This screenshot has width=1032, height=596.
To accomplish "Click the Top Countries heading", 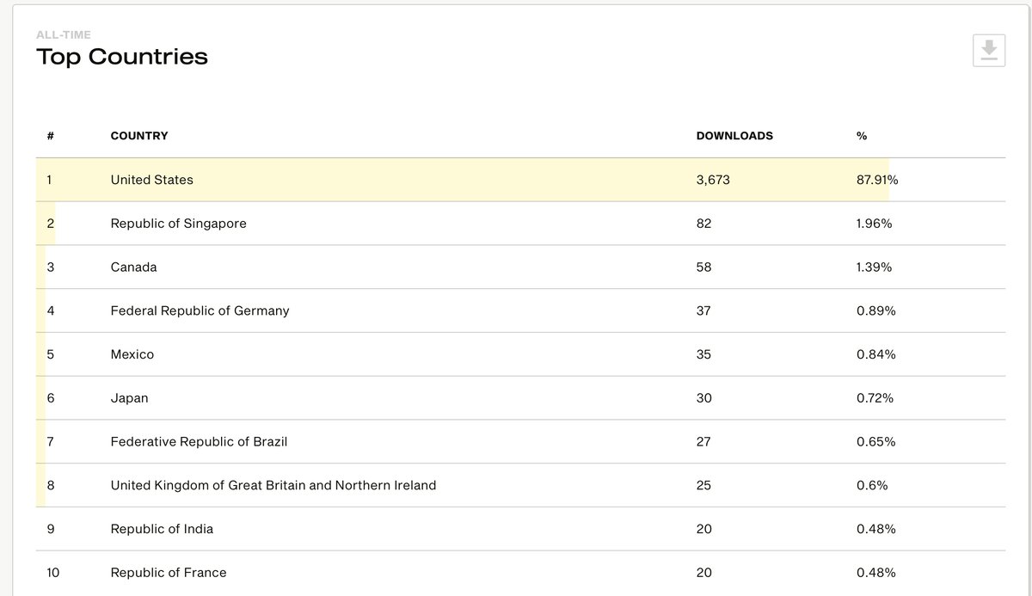I will tap(122, 57).
